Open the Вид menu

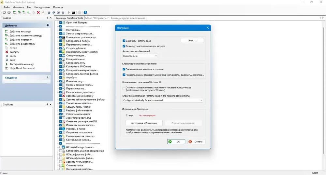click(29, 7)
